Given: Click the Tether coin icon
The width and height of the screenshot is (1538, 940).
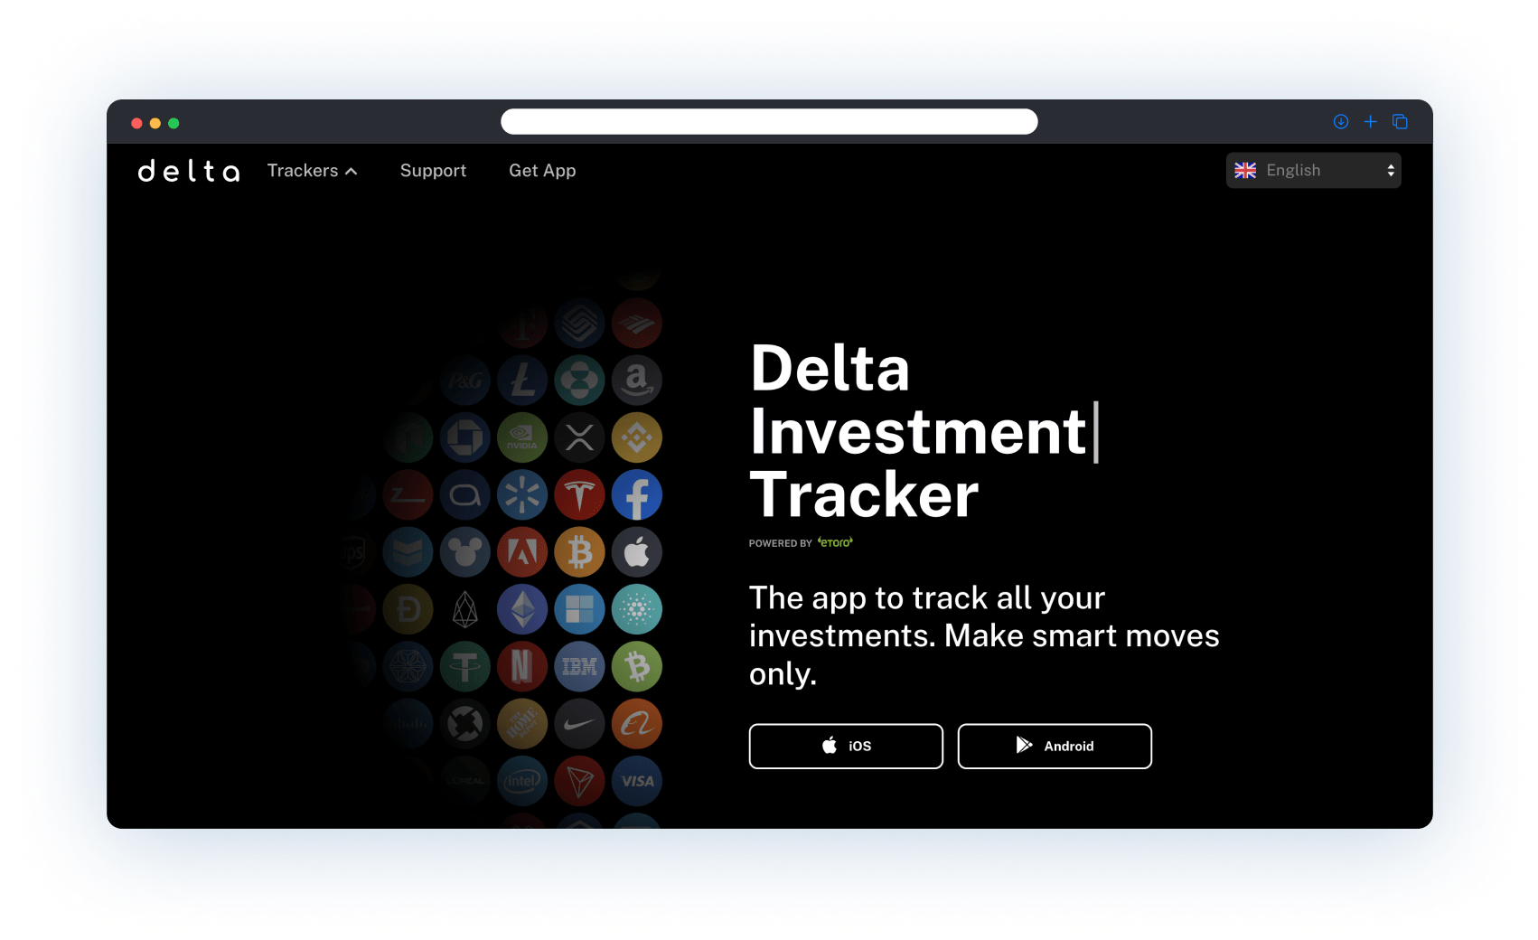Looking at the screenshot, I should click(x=465, y=667).
